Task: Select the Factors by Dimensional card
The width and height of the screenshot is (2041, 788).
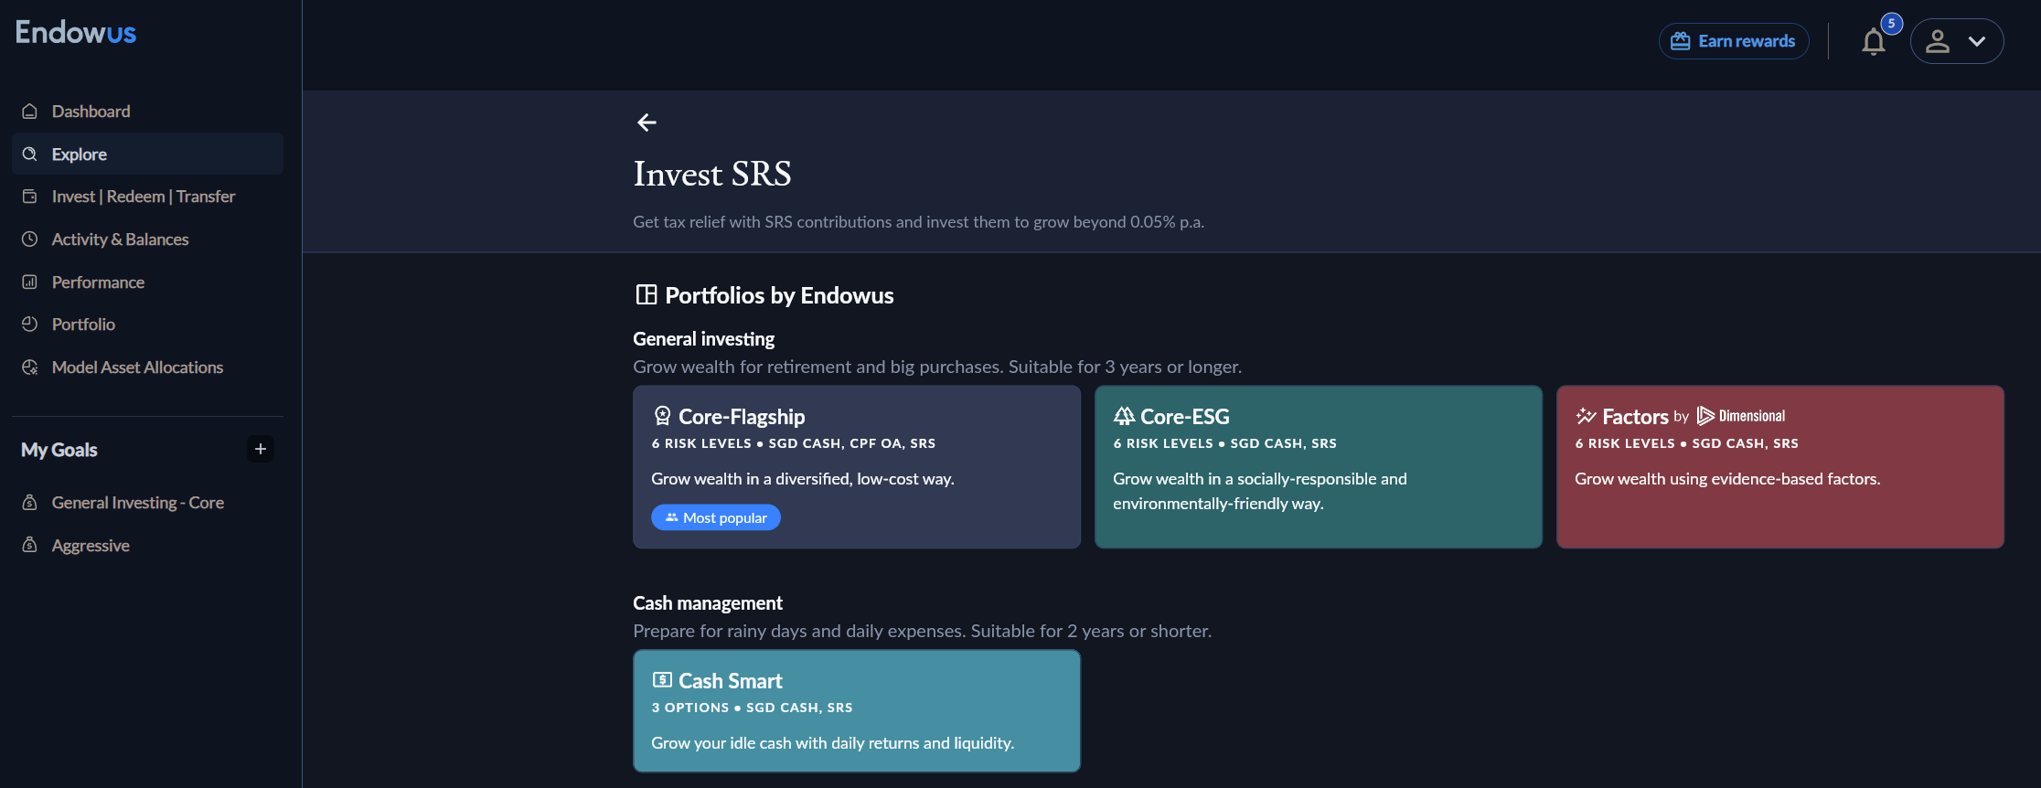Action: [x=1779, y=467]
